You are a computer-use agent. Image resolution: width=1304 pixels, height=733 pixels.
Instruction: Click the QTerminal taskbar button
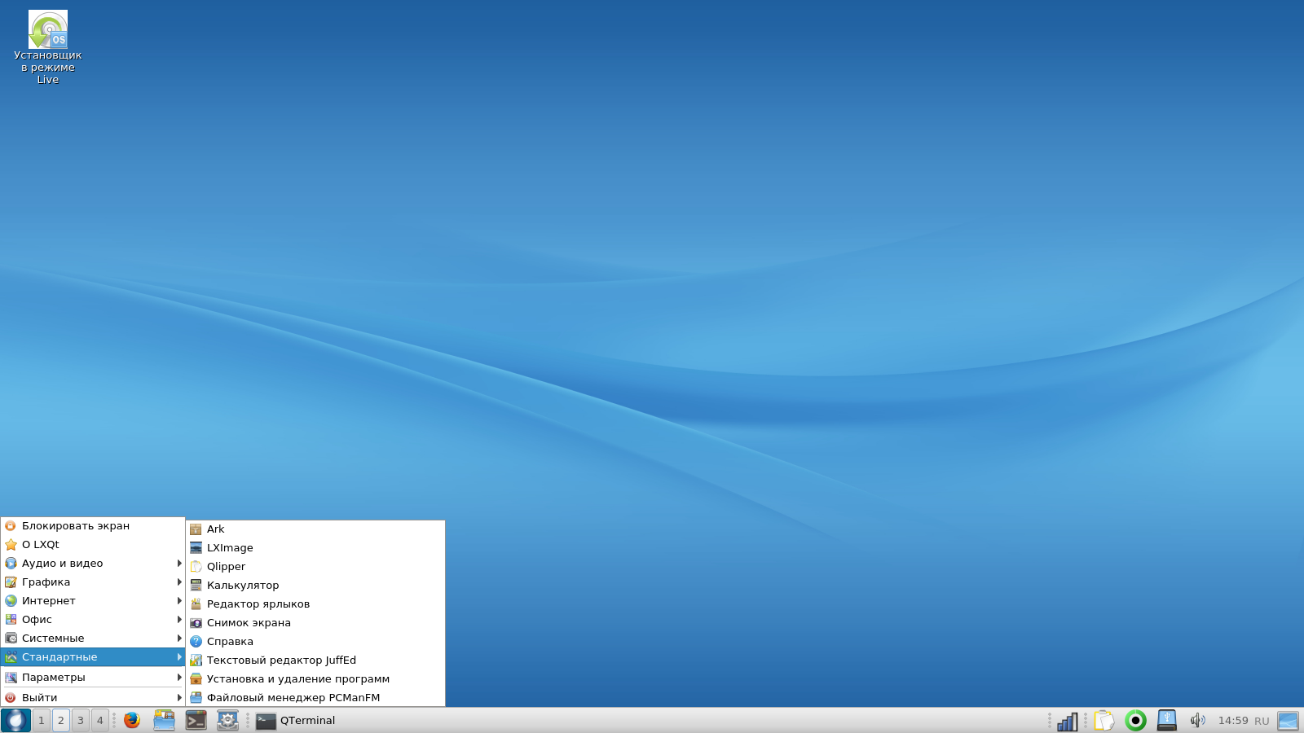coord(297,720)
